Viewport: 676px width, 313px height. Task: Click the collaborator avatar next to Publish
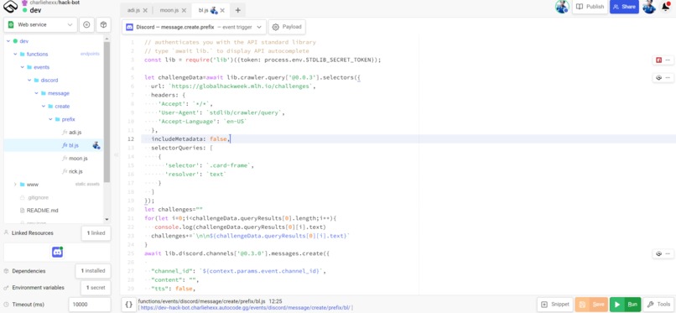coord(562,7)
